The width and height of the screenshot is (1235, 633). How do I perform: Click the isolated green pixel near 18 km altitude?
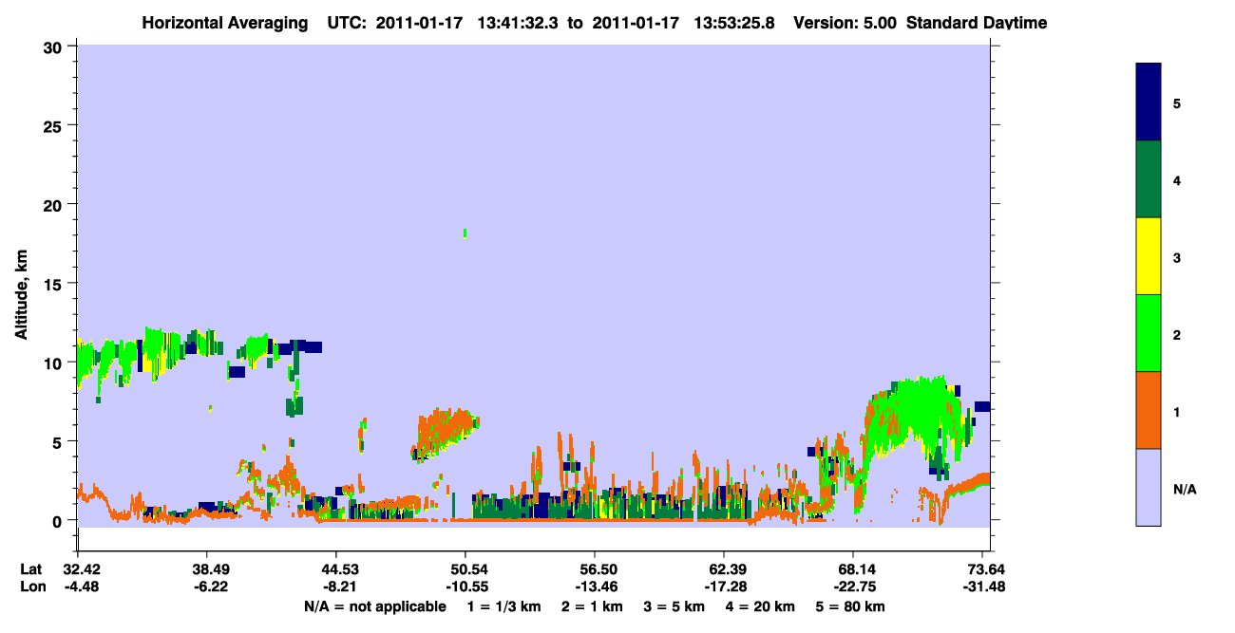[x=465, y=233]
